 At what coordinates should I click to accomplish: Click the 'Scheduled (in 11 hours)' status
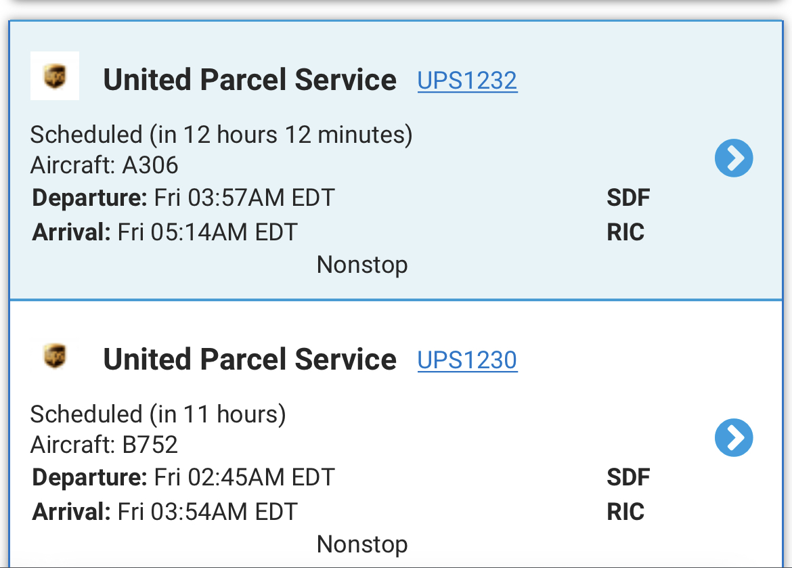point(158,414)
